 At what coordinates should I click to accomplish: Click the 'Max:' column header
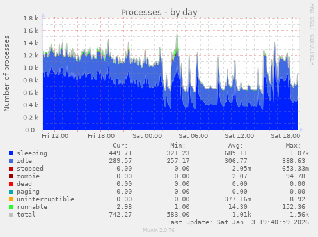click(293, 146)
